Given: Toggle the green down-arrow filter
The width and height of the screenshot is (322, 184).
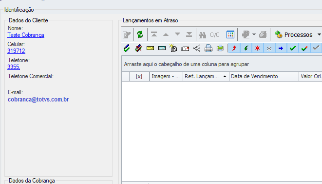Looking at the screenshot, I should click(246, 48).
